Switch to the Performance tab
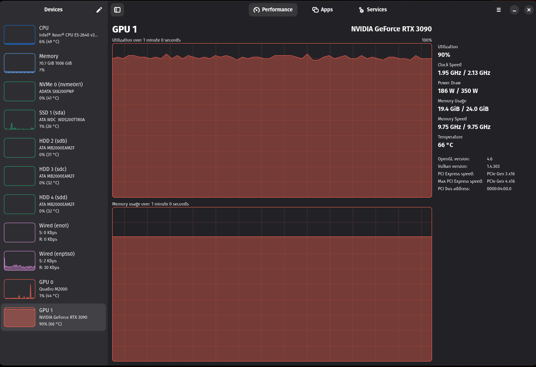The width and height of the screenshot is (536, 367). pos(273,10)
